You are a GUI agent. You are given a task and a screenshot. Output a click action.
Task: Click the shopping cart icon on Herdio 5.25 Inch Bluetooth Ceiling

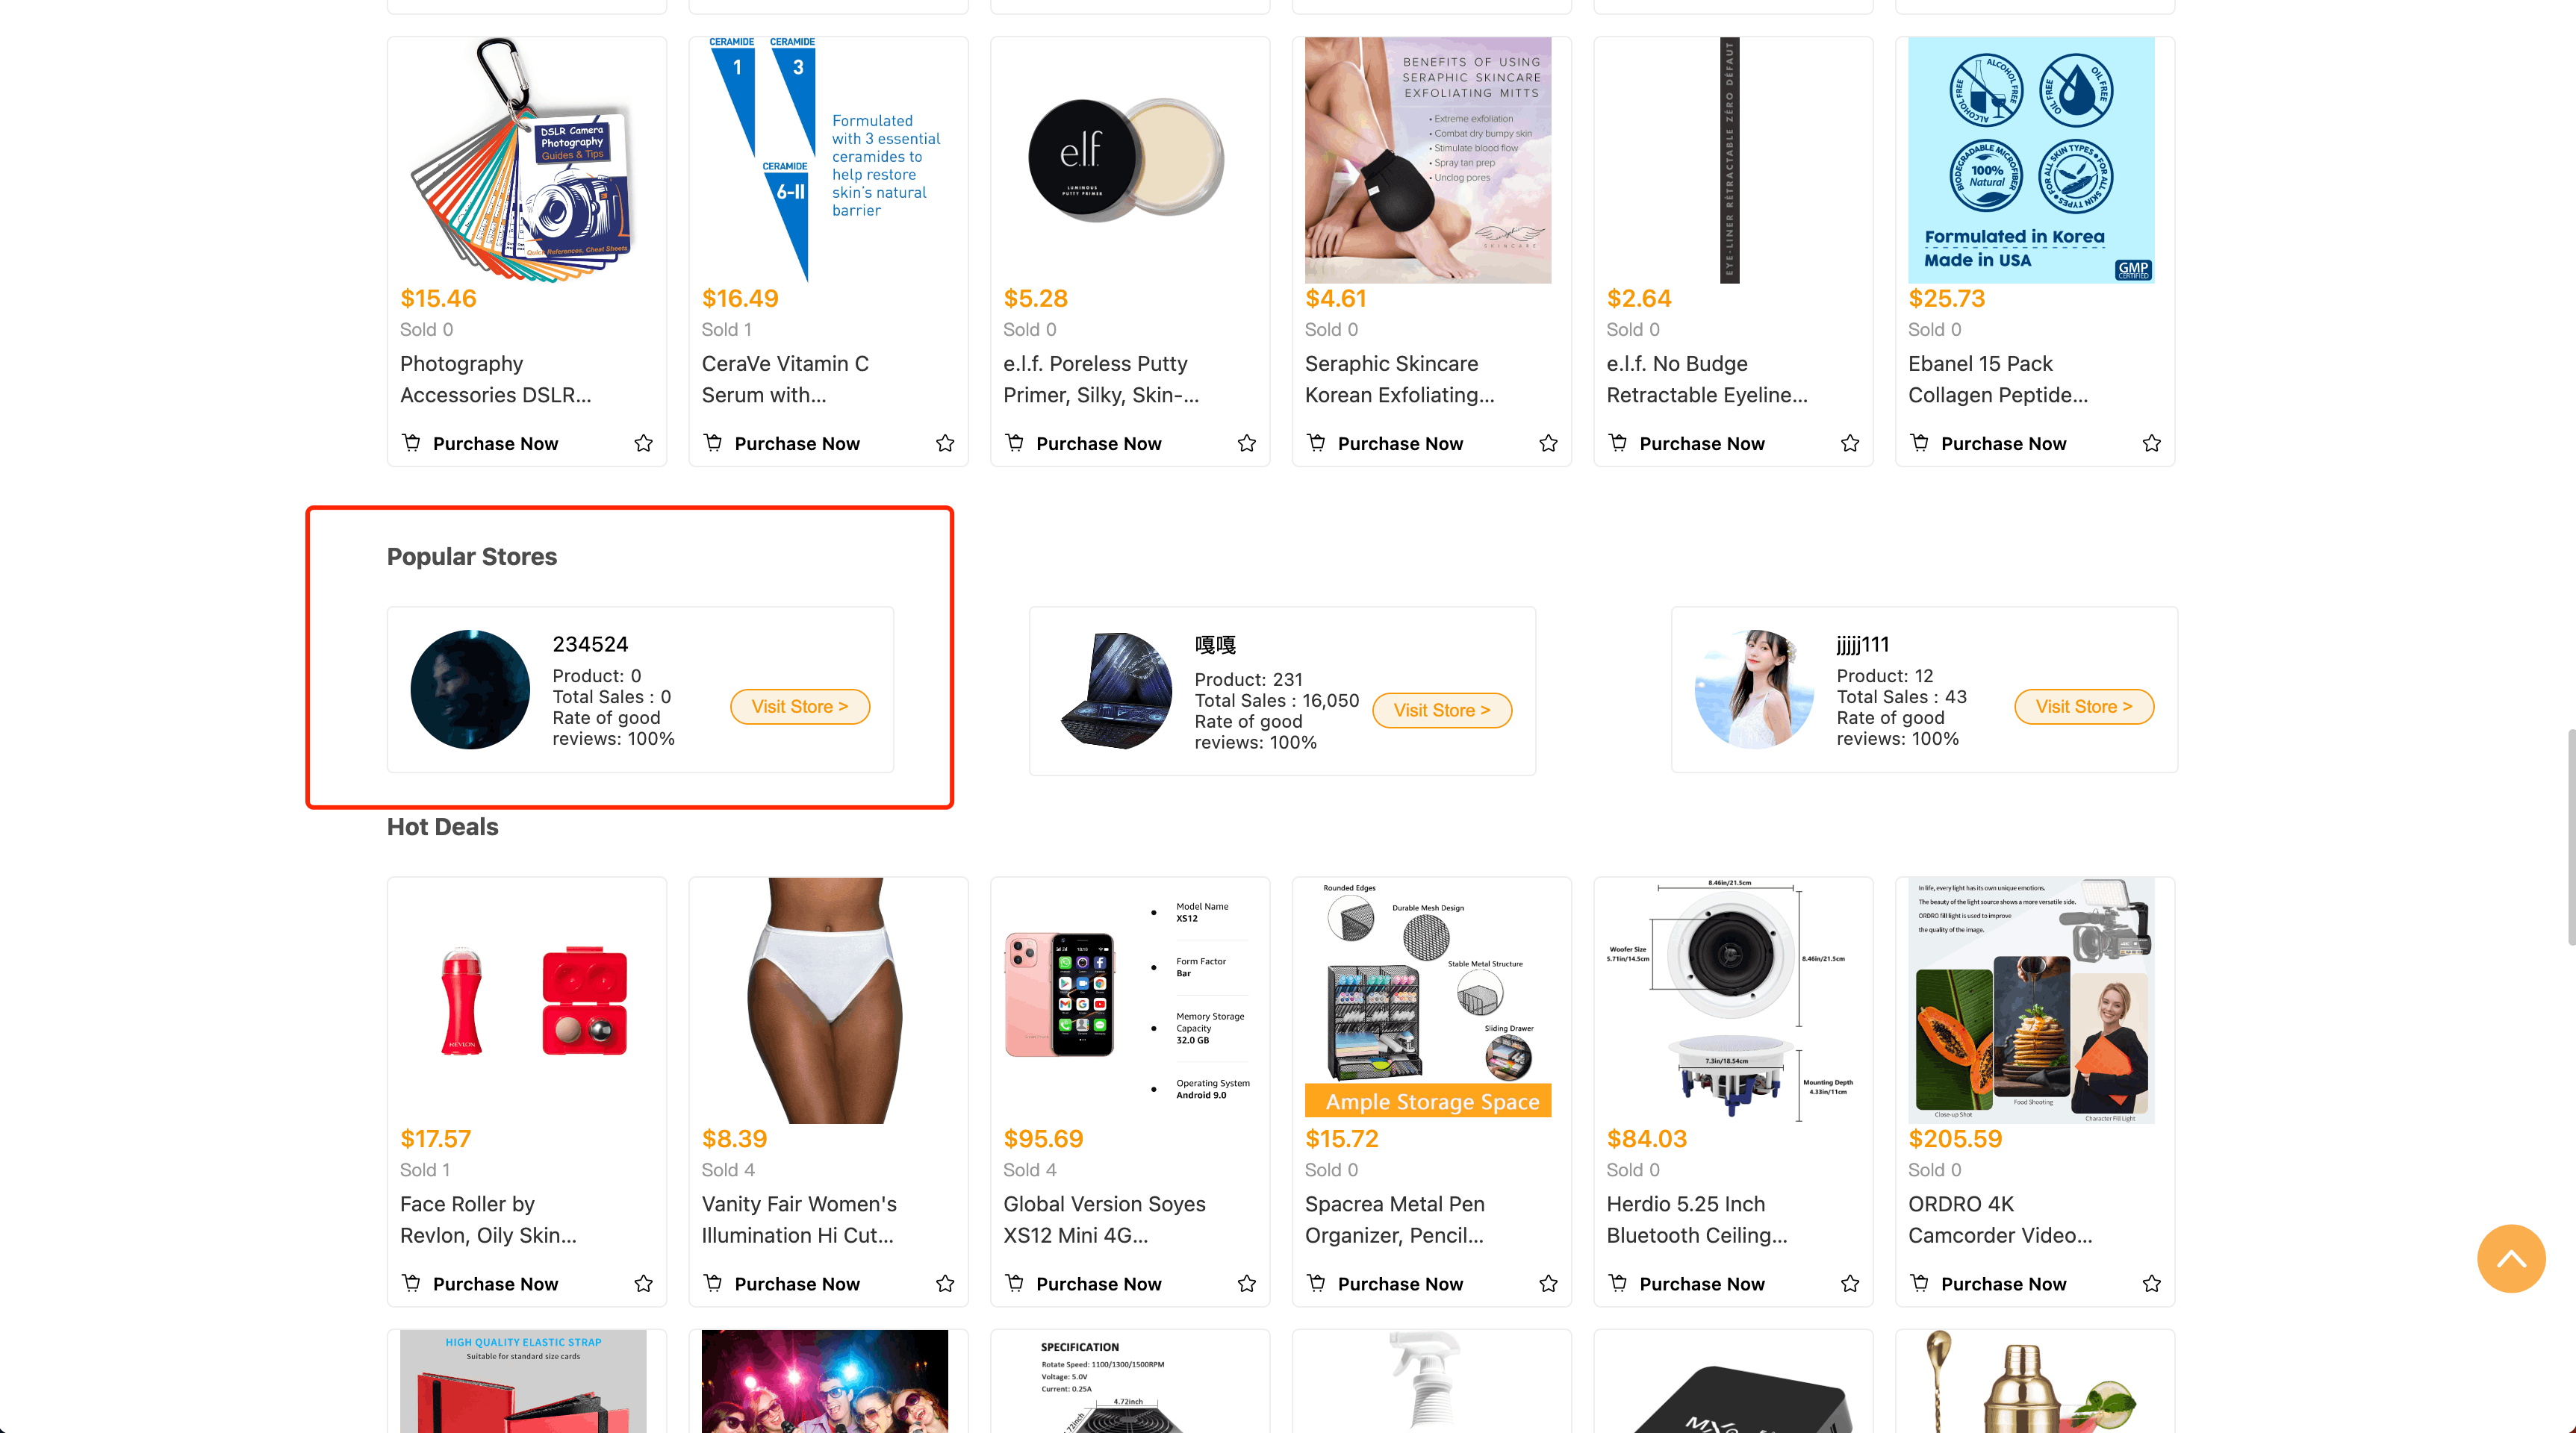coord(1617,1281)
